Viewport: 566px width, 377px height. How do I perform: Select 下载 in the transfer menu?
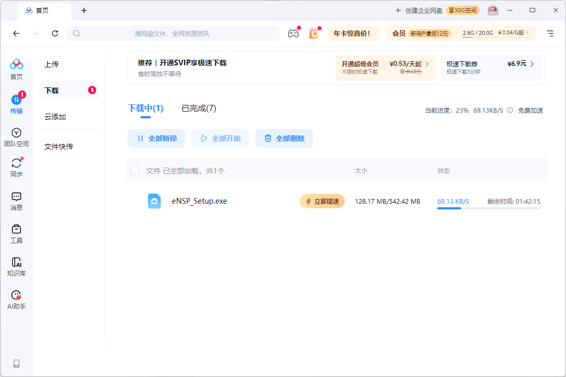(68, 90)
